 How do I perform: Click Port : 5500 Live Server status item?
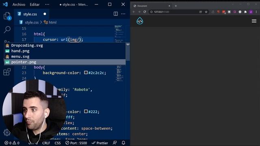(x=76, y=143)
